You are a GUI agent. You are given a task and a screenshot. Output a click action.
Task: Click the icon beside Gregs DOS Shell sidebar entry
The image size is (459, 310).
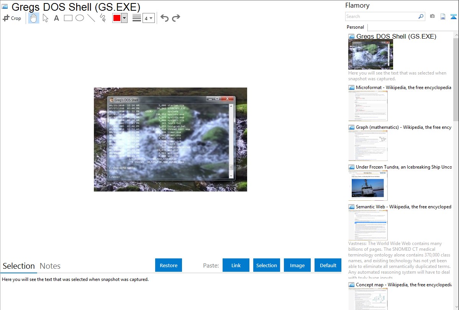(351, 37)
